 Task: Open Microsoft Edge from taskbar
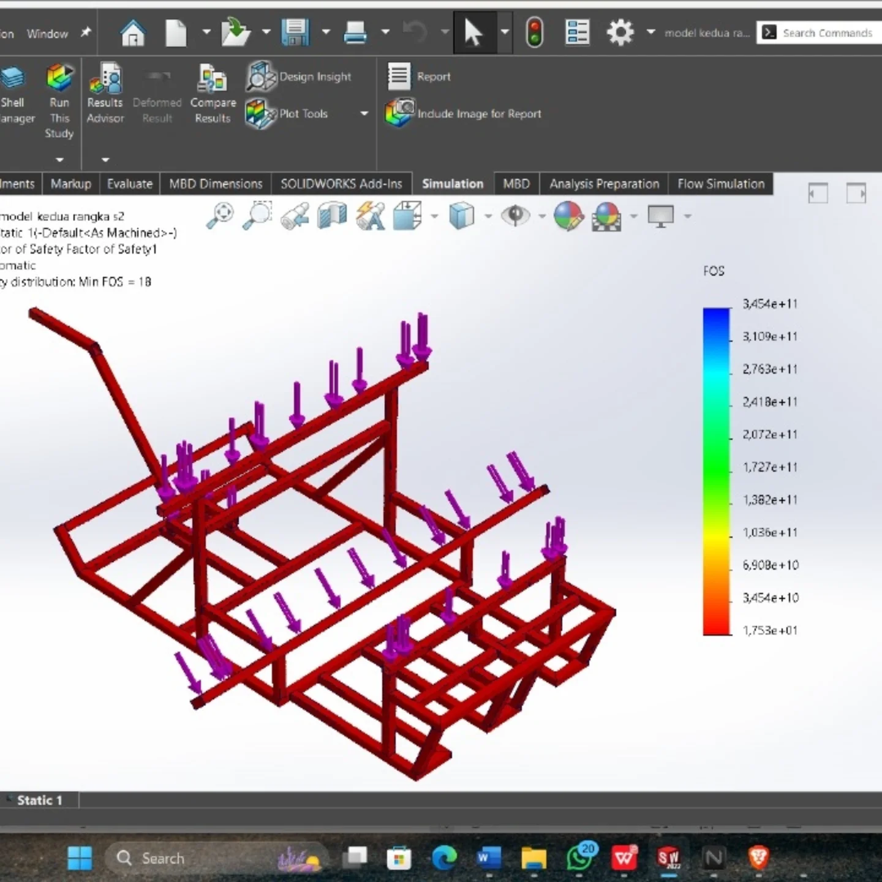[444, 858]
